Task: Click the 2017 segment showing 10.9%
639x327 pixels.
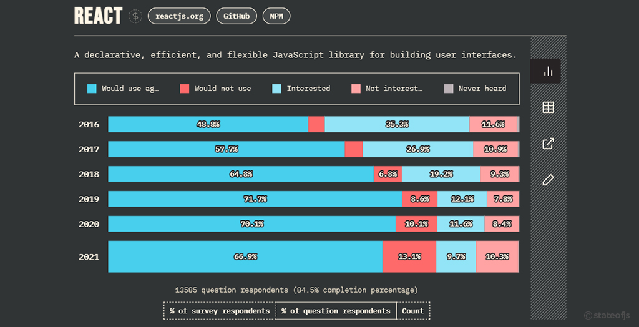Action: pos(495,149)
